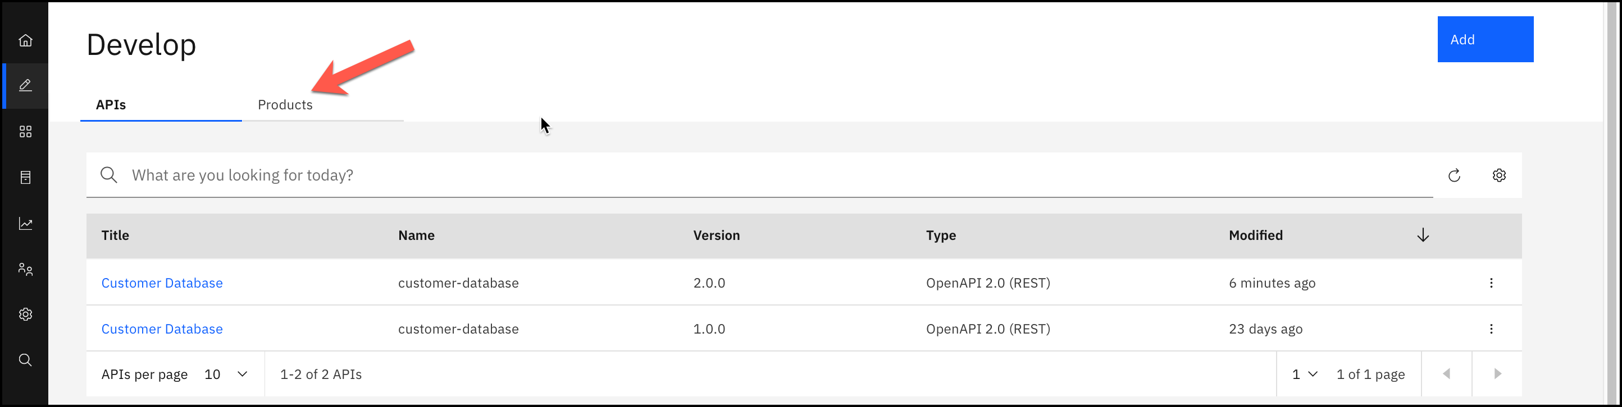The width and height of the screenshot is (1622, 407).
Task: Open the Settings gear in left sidebar
Action: click(x=25, y=314)
